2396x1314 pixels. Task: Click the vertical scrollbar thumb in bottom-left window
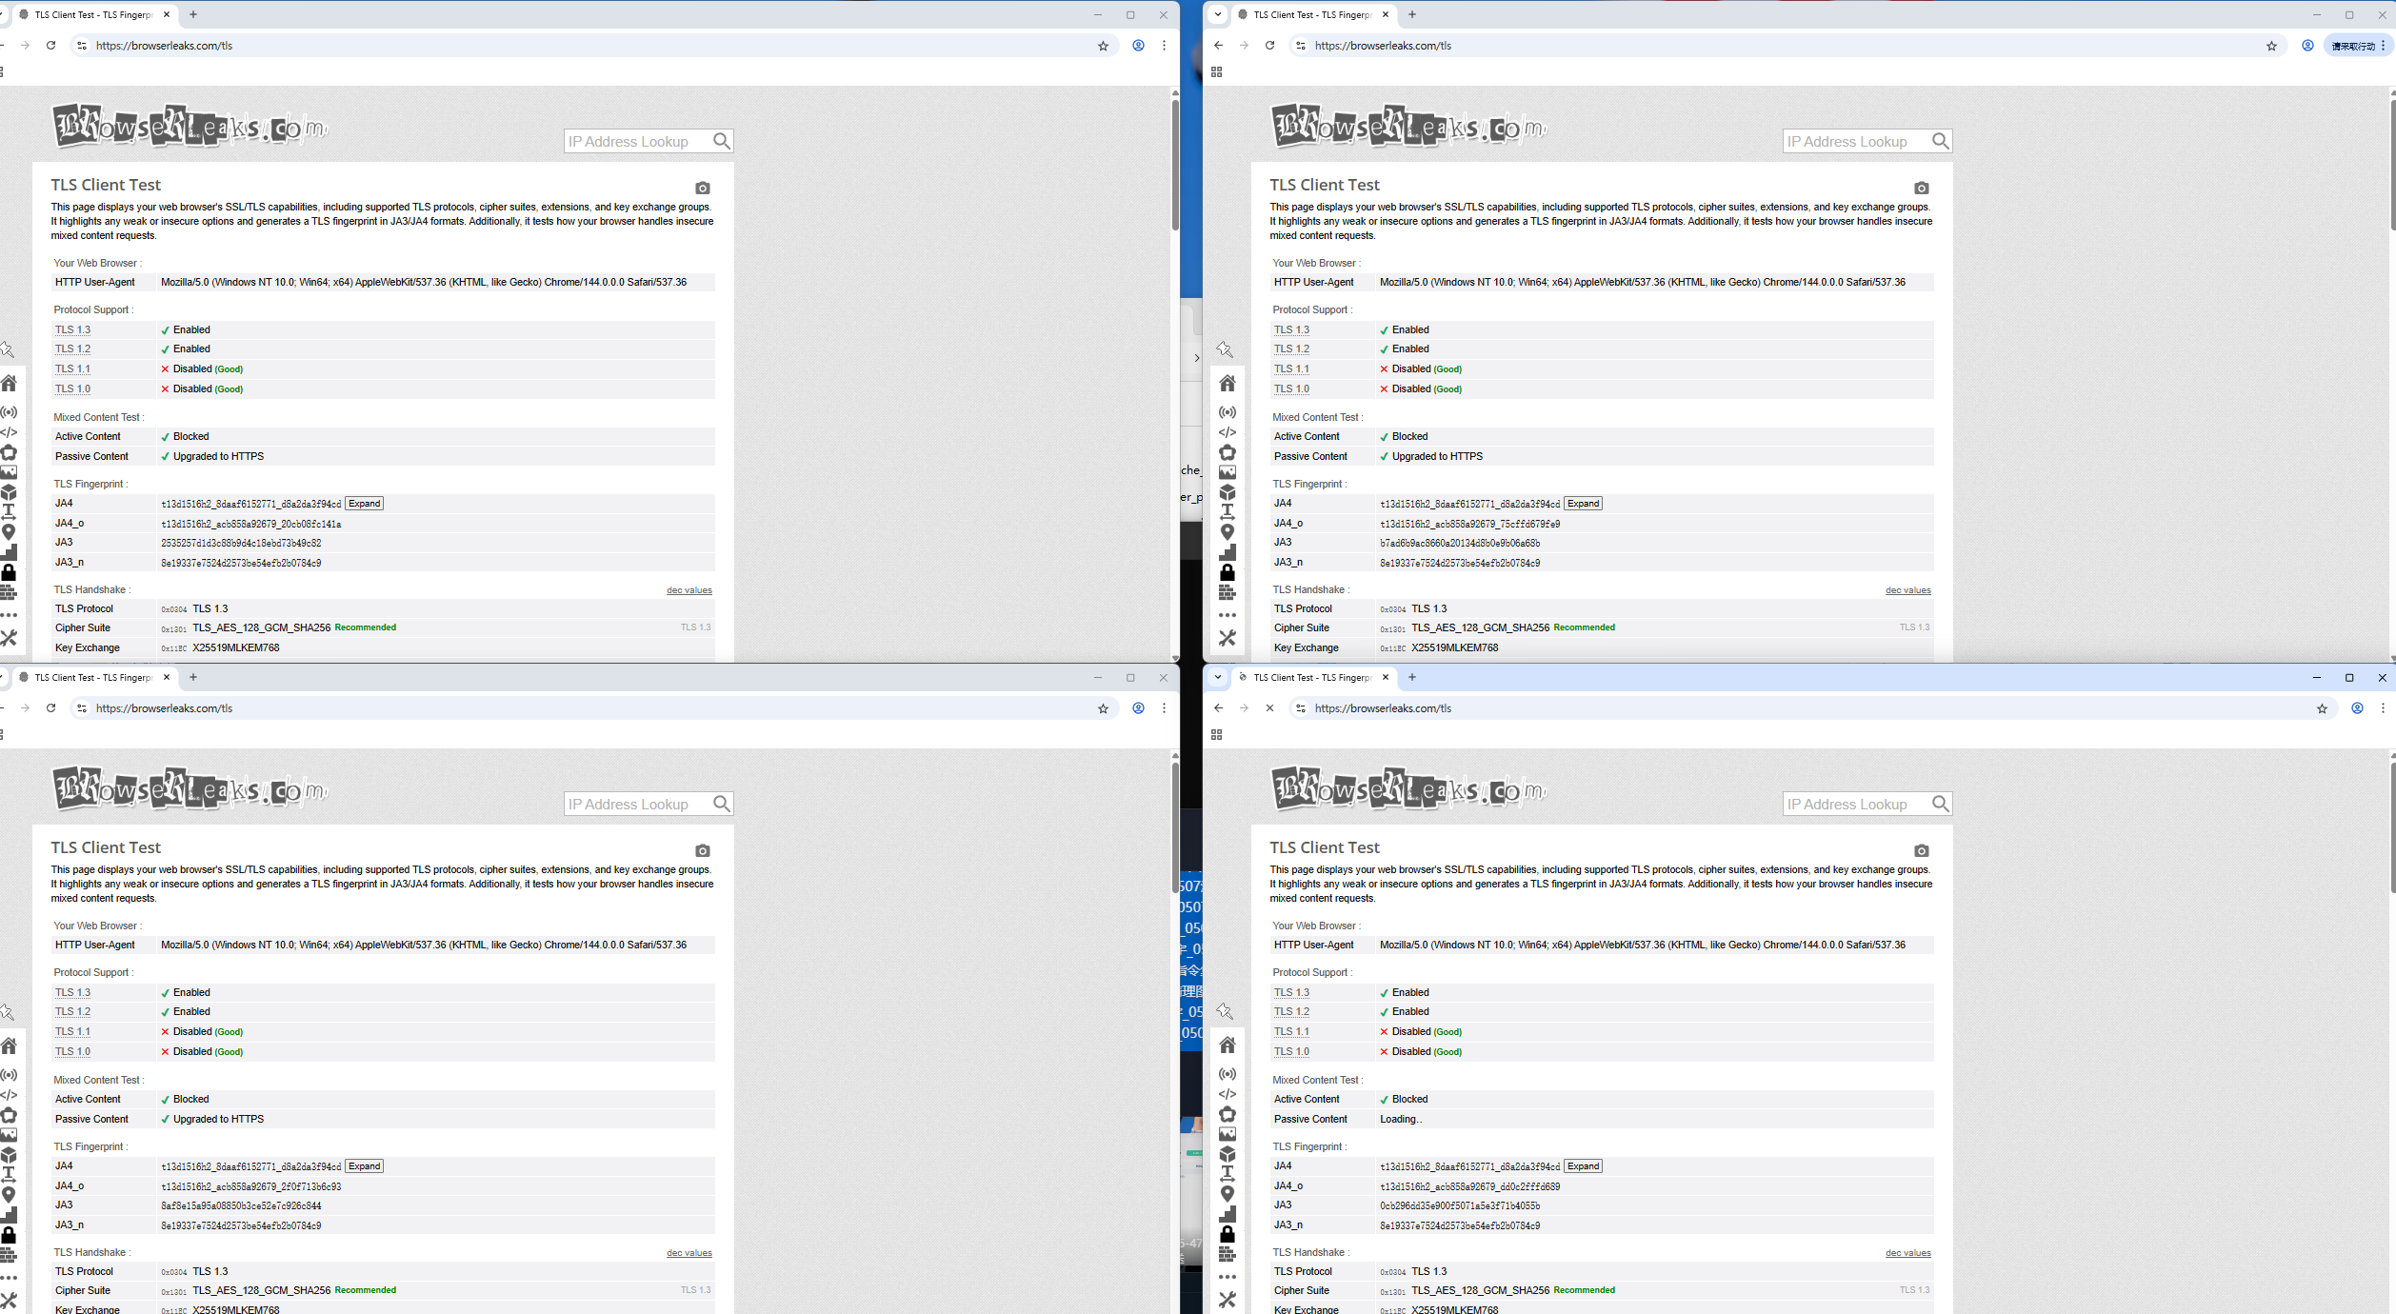coord(1175,826)
